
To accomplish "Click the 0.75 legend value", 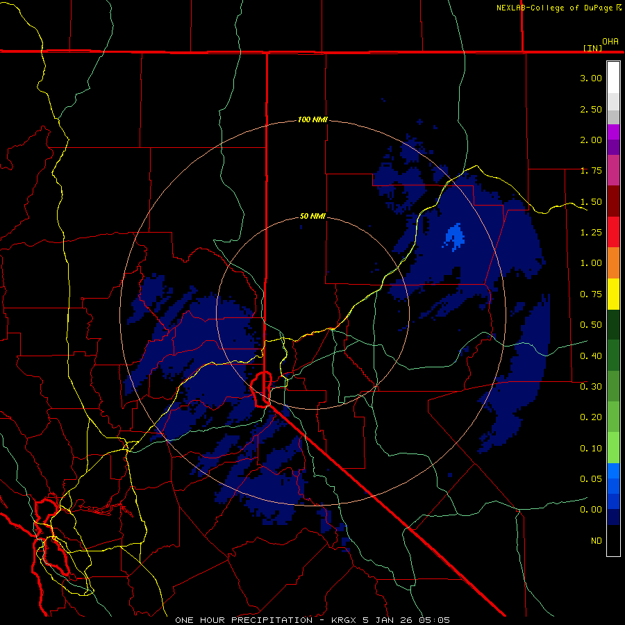I will click(591, 294).
